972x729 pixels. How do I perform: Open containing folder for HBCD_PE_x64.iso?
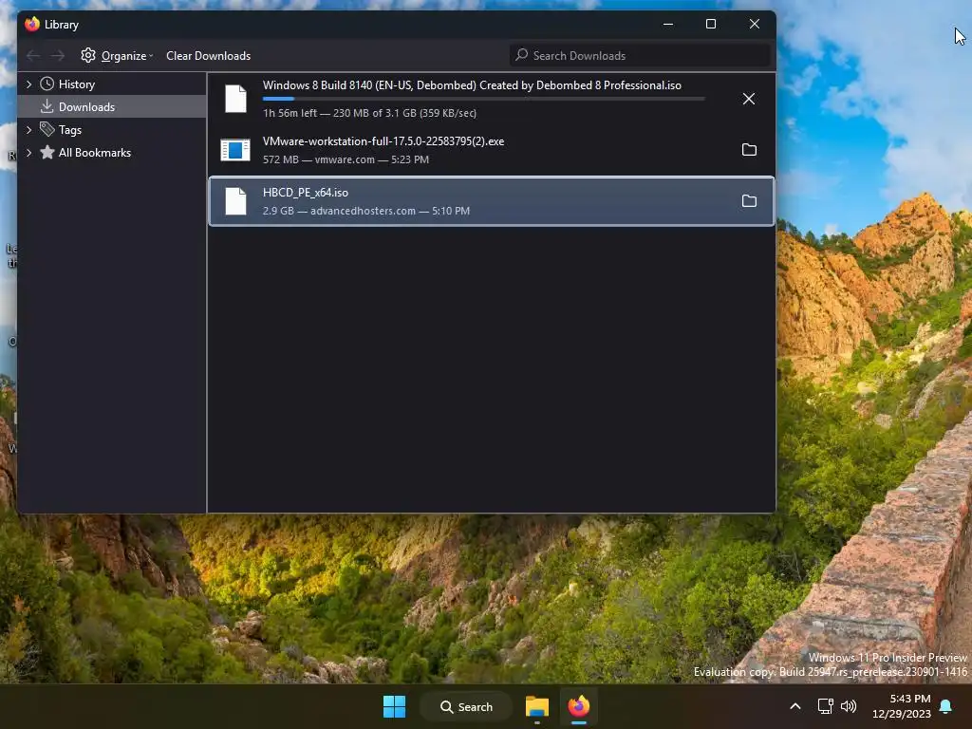point(749,201)
